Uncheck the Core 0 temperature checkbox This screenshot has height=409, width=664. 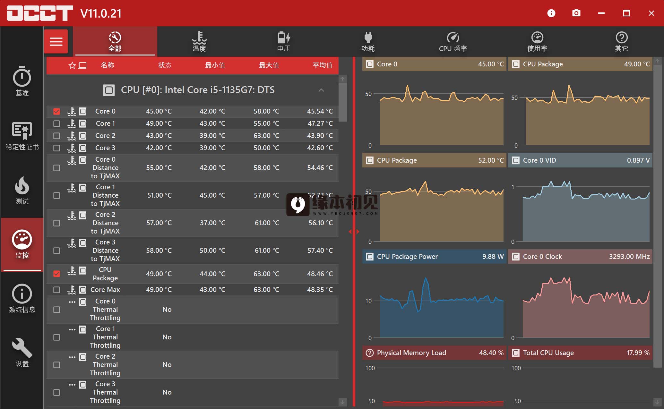[x=56, y=111]
